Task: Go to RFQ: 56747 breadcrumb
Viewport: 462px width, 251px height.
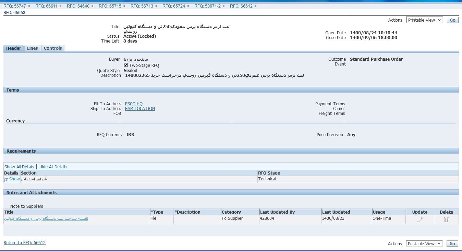Action: tap(15, 6)
